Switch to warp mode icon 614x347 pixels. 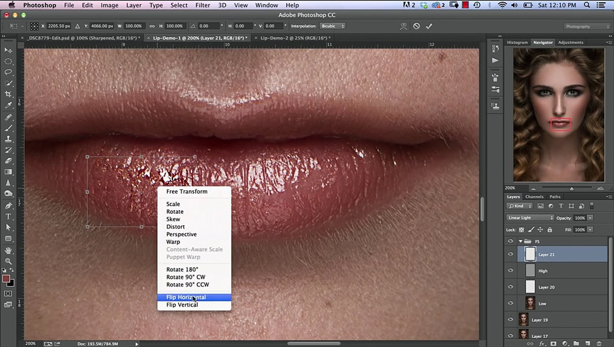(403, 26)
